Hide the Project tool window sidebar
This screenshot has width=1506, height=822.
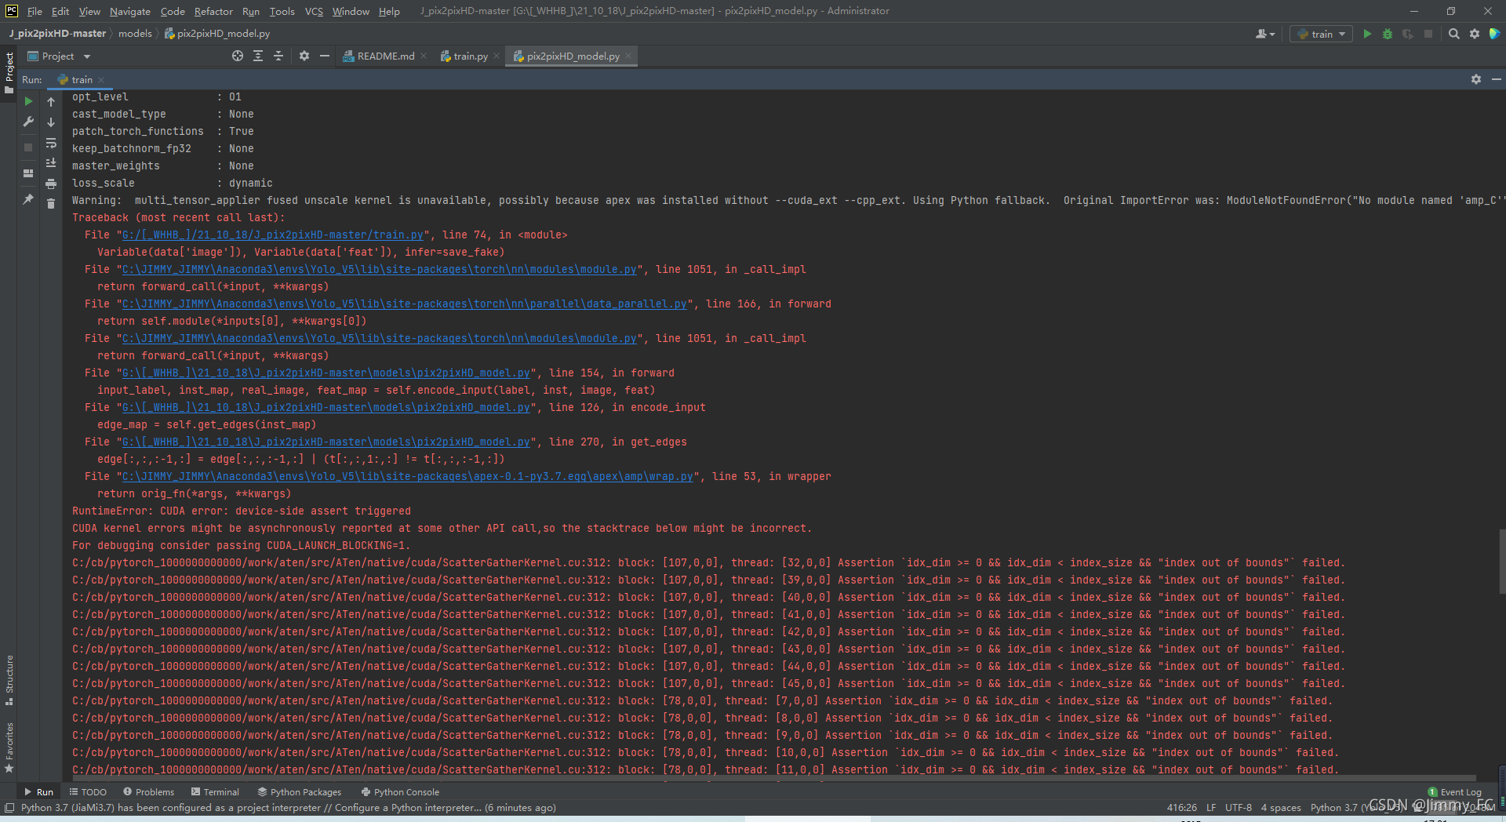[x=325, y=56]
